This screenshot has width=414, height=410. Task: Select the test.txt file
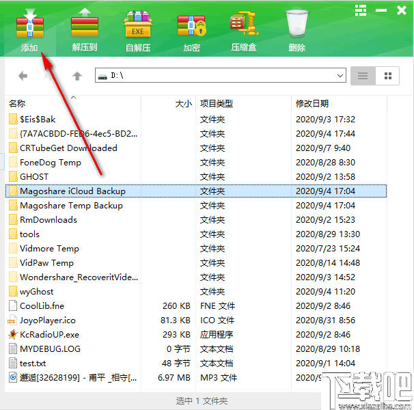click(x=33, y=364)
